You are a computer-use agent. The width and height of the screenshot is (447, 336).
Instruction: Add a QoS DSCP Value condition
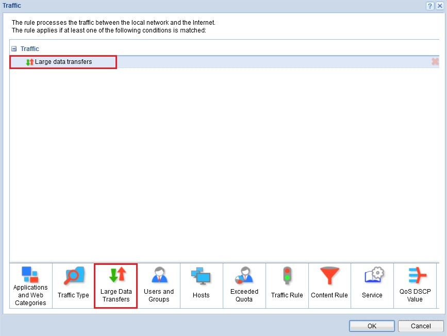[415, 285]
